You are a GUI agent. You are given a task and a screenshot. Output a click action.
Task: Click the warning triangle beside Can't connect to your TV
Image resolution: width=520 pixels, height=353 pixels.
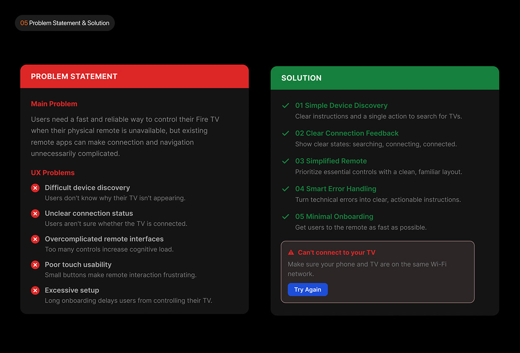click(x=291, y=252)
